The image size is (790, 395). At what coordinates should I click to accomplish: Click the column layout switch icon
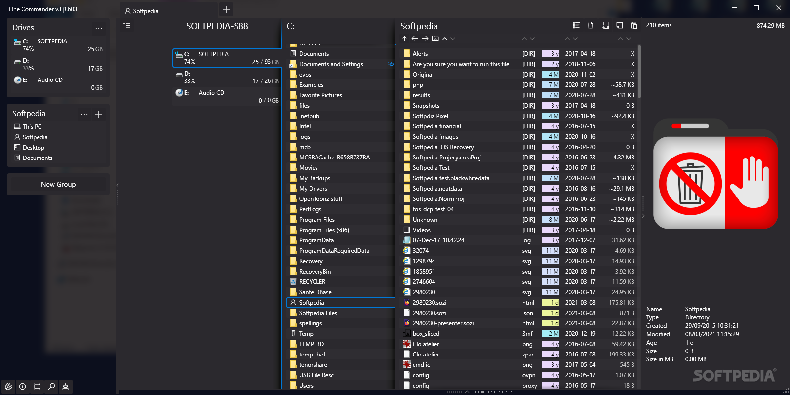(37, 387)
